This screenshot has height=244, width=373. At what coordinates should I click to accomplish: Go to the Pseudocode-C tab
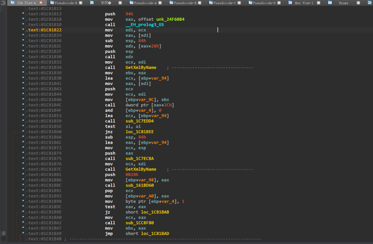225,2
